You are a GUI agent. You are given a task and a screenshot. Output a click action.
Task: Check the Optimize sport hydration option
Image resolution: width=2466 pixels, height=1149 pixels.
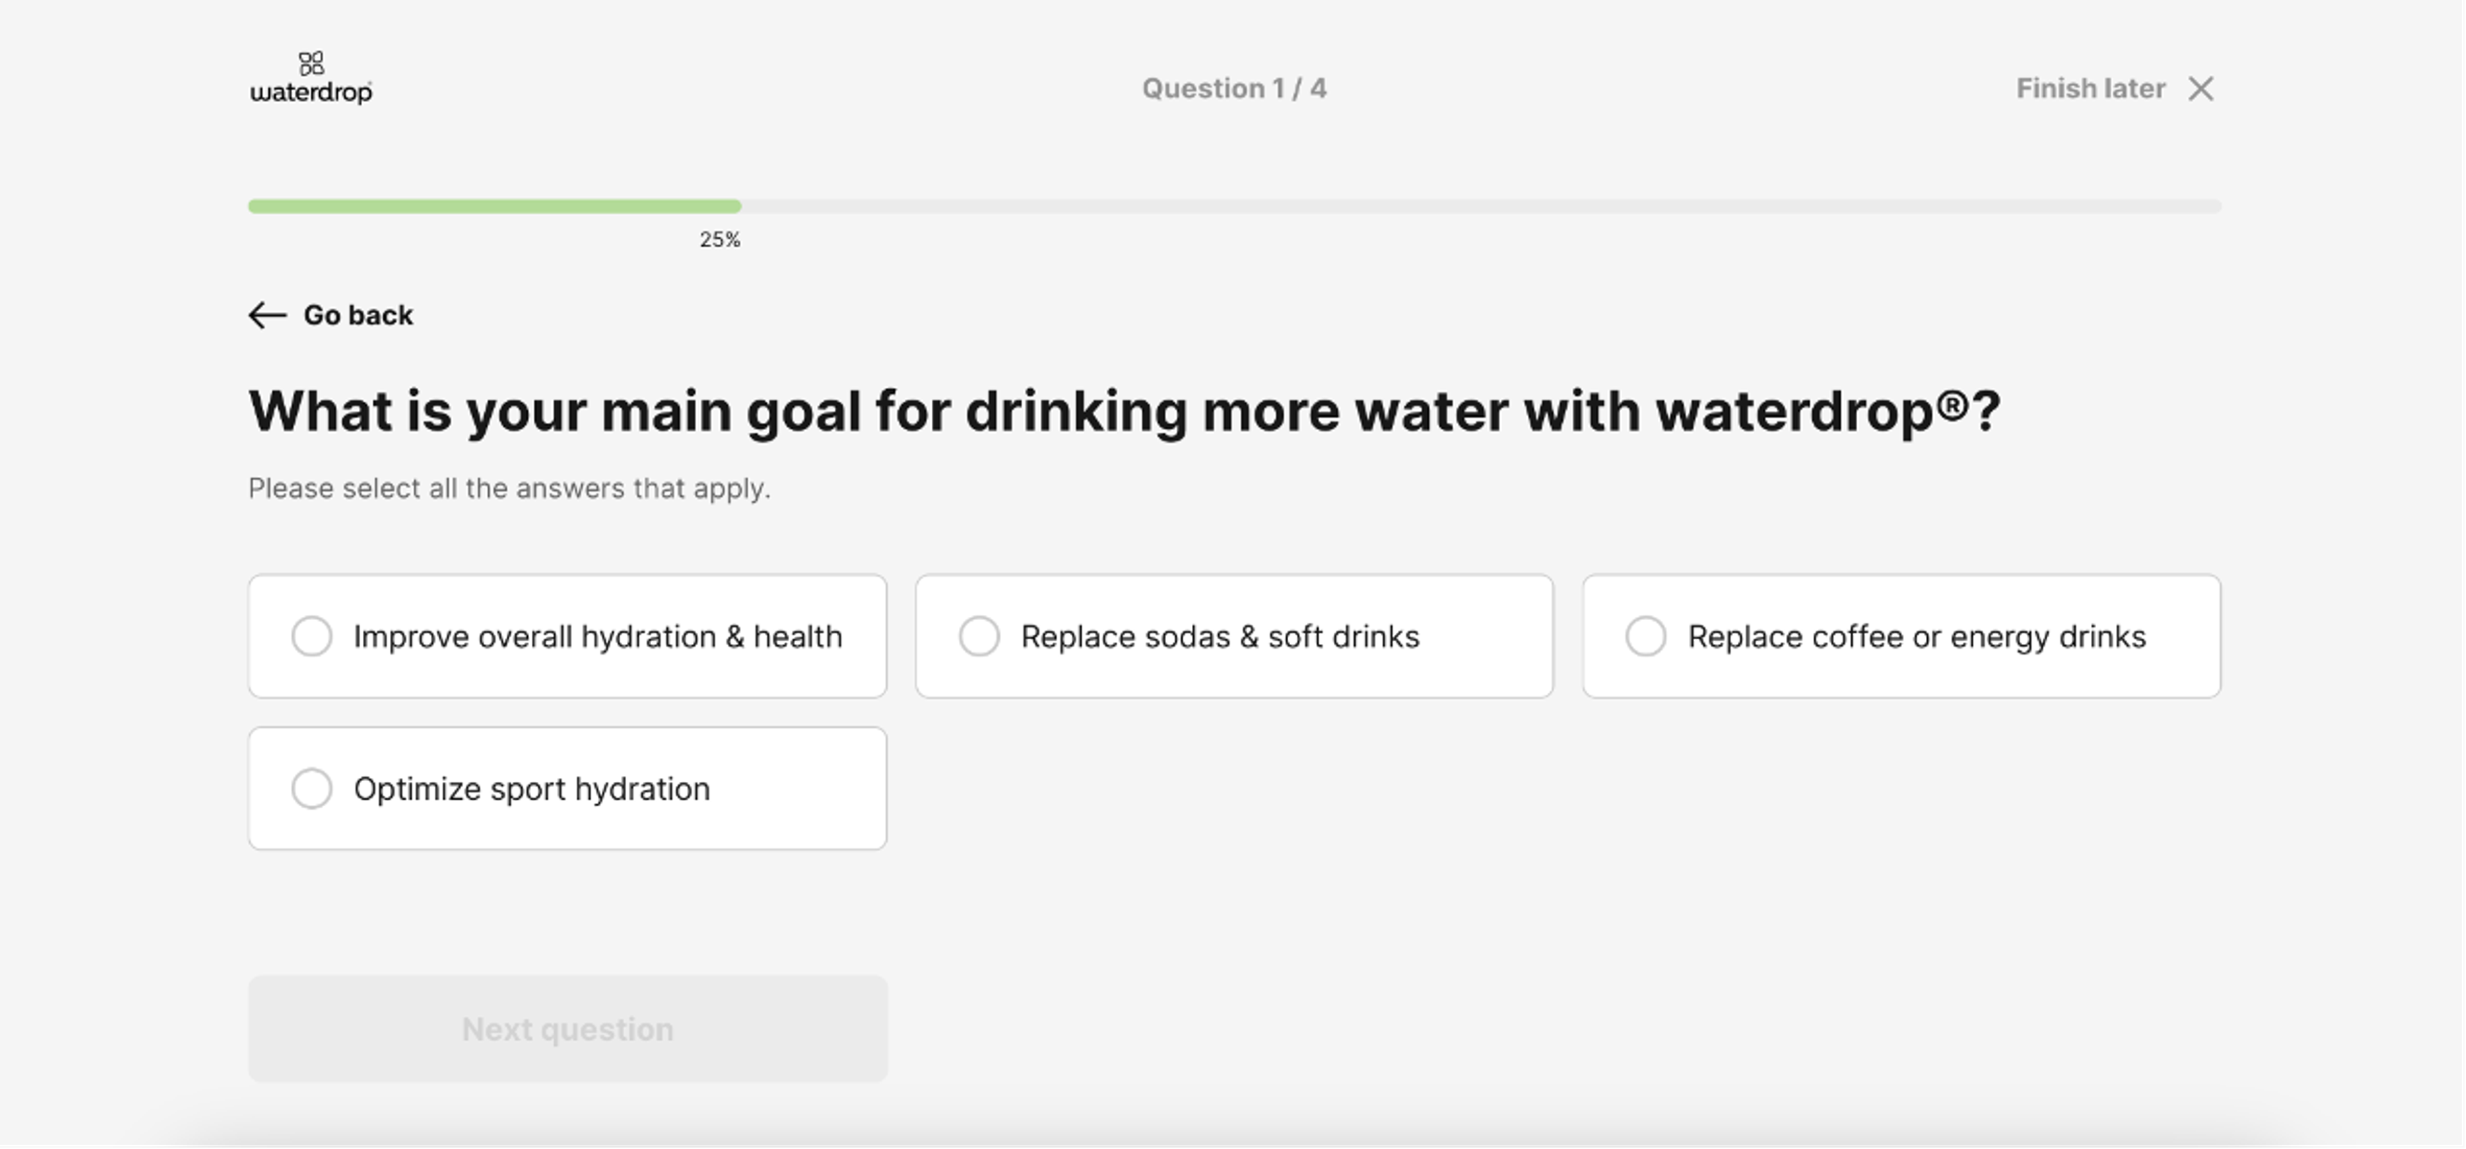point(311,788)
